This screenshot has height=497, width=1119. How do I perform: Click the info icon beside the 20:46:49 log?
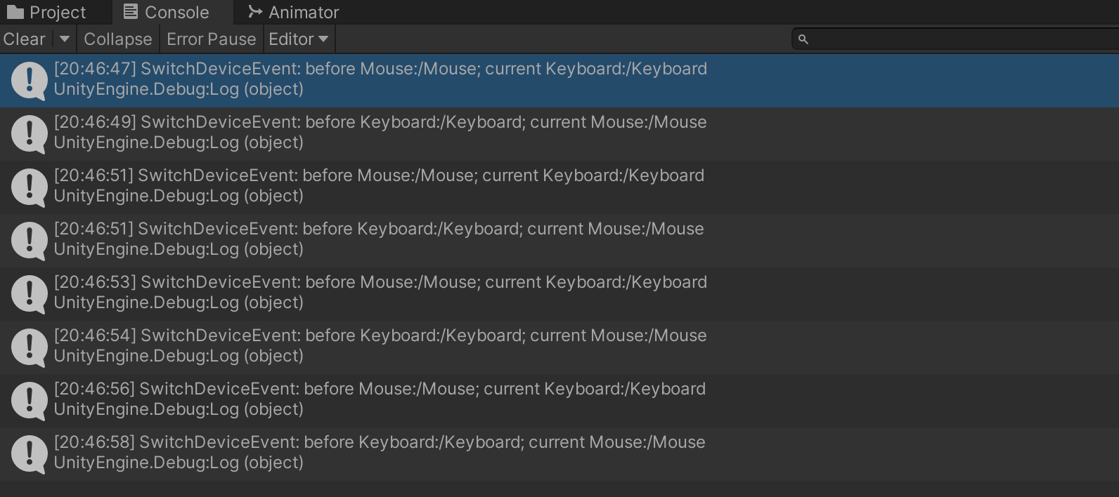29,133
